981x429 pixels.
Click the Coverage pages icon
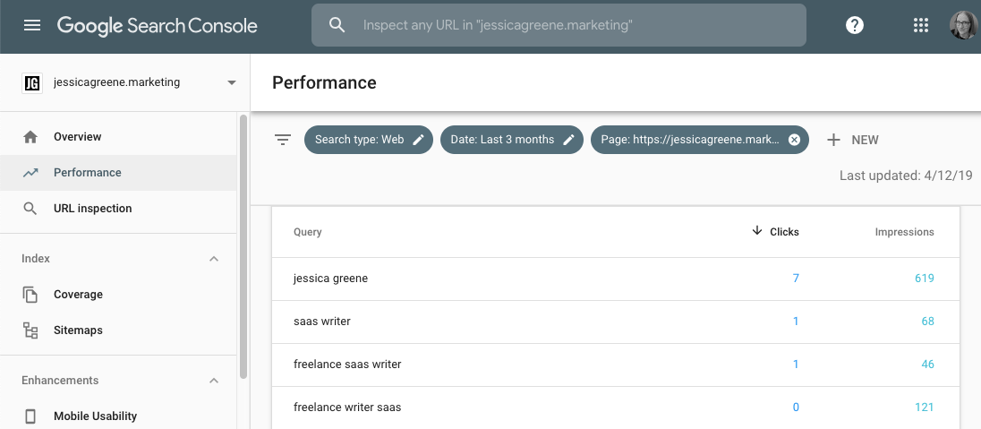click(30, 295)
